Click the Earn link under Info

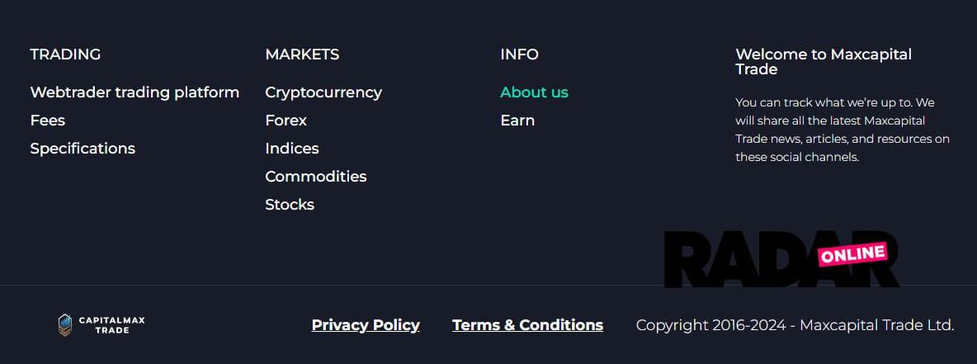point(517,121)
